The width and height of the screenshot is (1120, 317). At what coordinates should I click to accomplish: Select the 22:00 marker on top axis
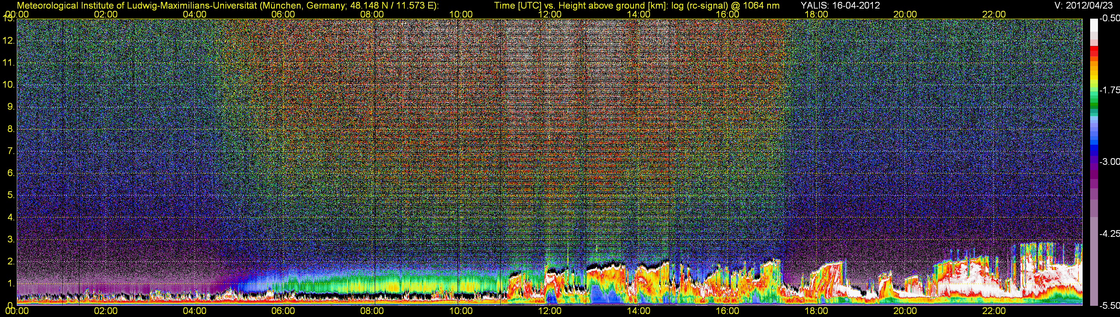click(994, 14)
